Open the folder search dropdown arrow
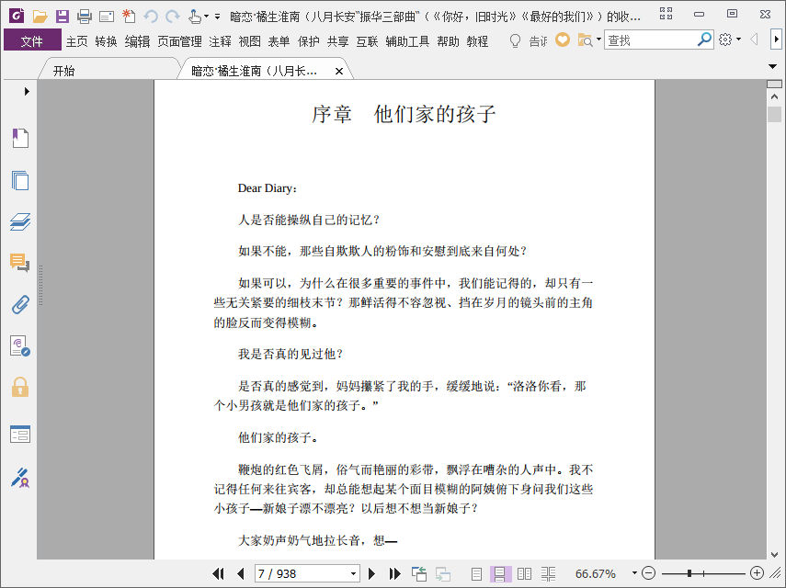The image size is (786, 588). (x=598, y=40)
